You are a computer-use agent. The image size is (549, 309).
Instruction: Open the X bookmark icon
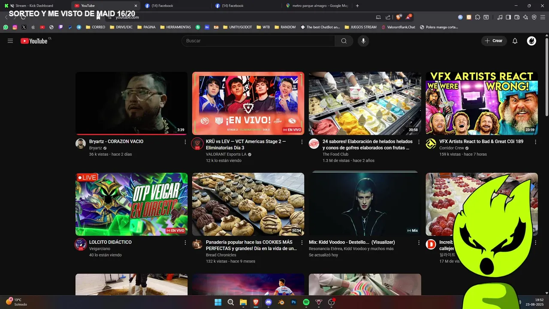click(x=24, y=27)
